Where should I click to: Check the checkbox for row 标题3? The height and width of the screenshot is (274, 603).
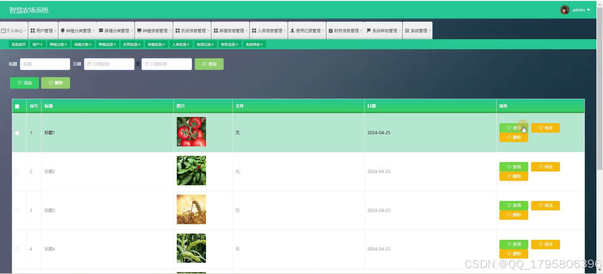(17, 211)
